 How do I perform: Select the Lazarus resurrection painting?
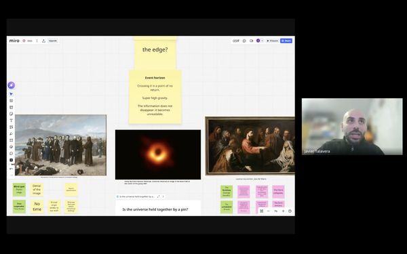tap(250, 146)
